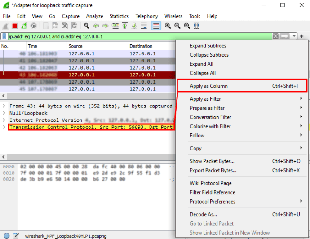
Task: Edit capture file properties pencil icon
Action: (16, 235)
